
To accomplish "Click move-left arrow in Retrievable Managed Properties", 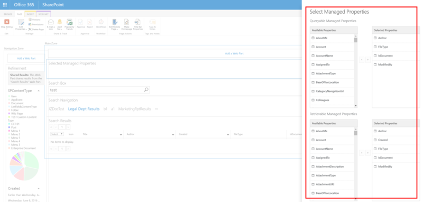I will 362,153.
